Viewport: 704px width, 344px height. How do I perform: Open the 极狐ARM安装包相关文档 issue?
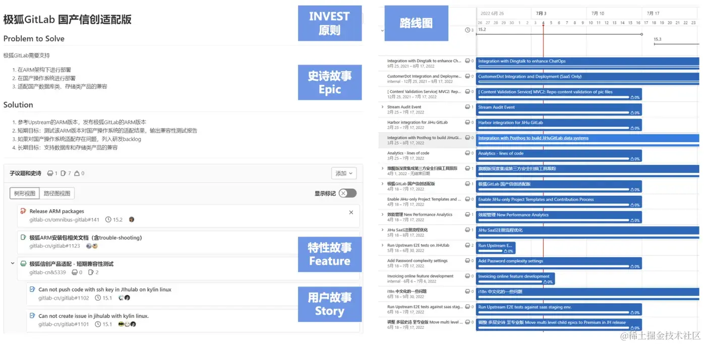(86, 238)
